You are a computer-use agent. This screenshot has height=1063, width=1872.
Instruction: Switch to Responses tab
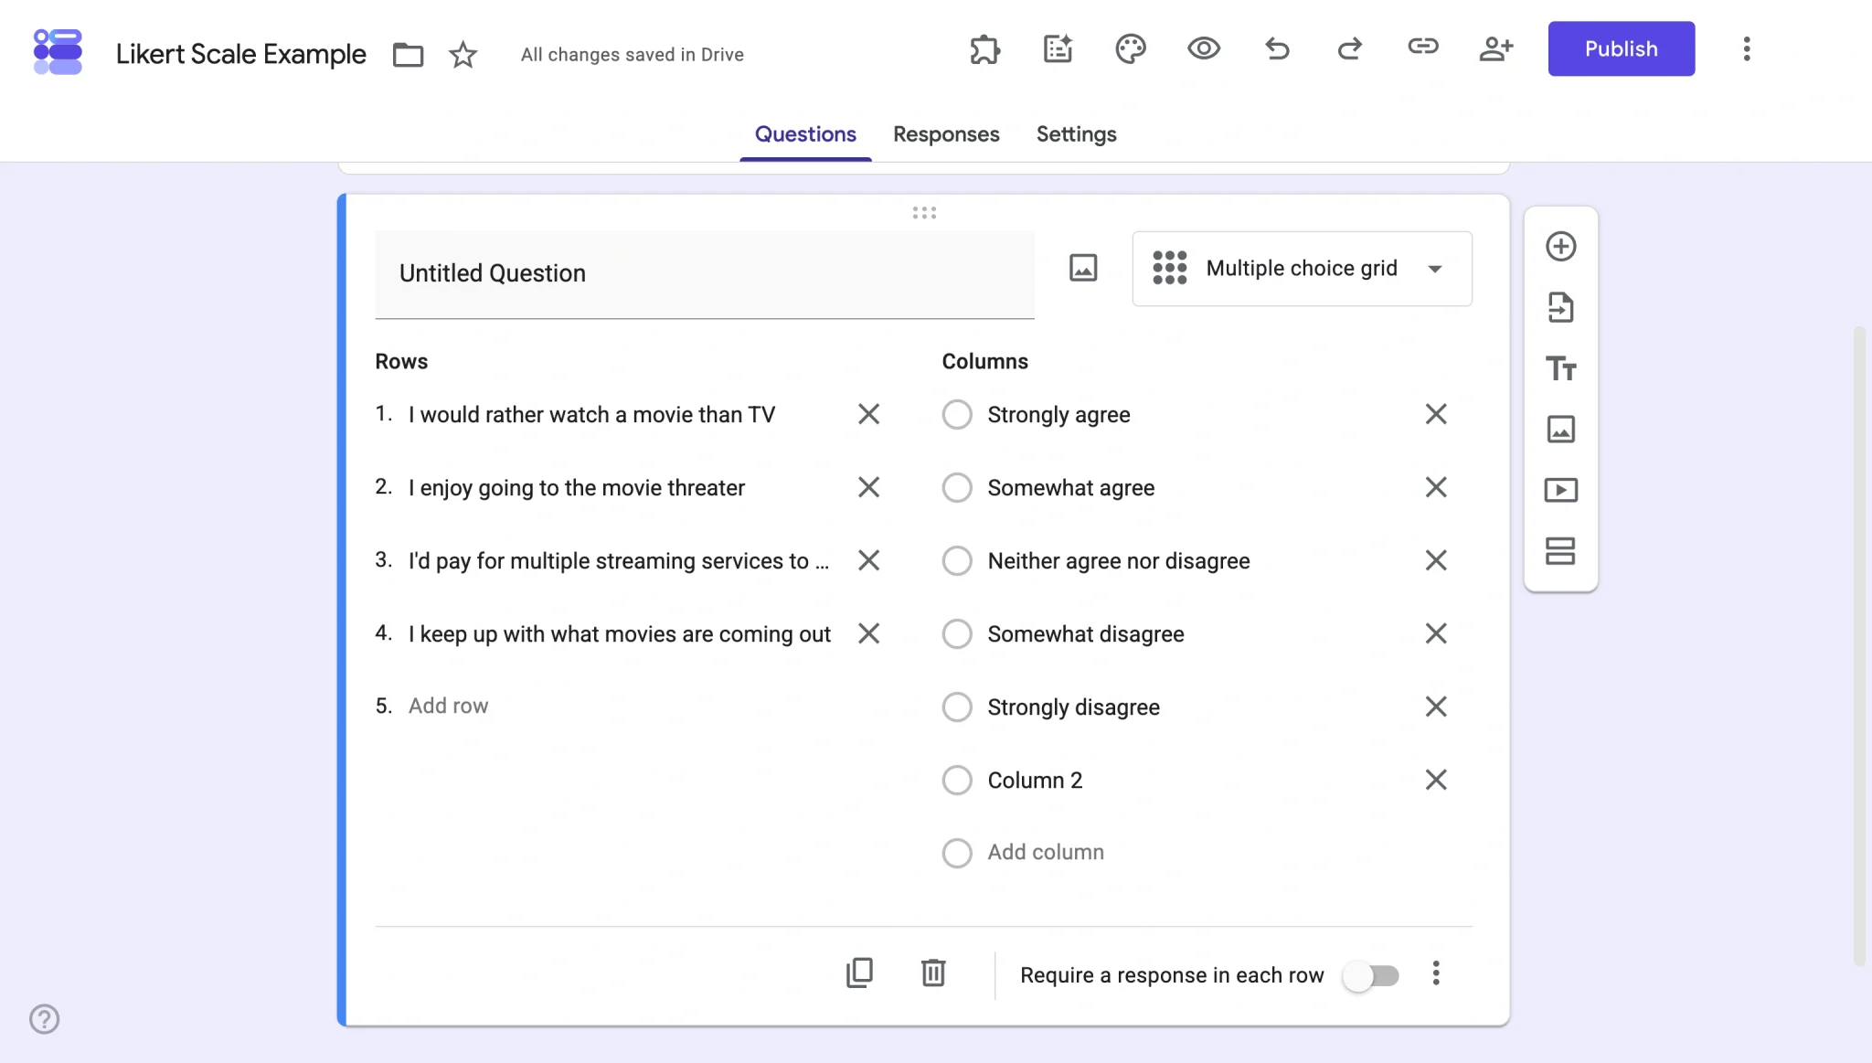(x=946, y=134)
